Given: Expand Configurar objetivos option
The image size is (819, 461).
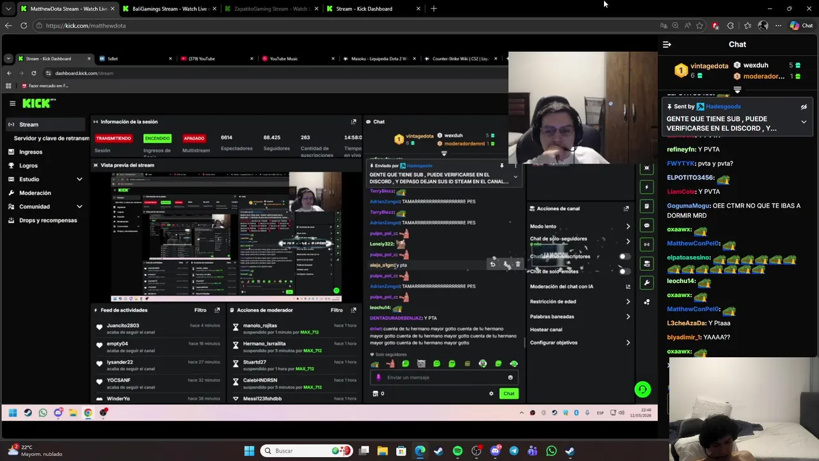Looking at the screenshot, I should pos(628,343).
